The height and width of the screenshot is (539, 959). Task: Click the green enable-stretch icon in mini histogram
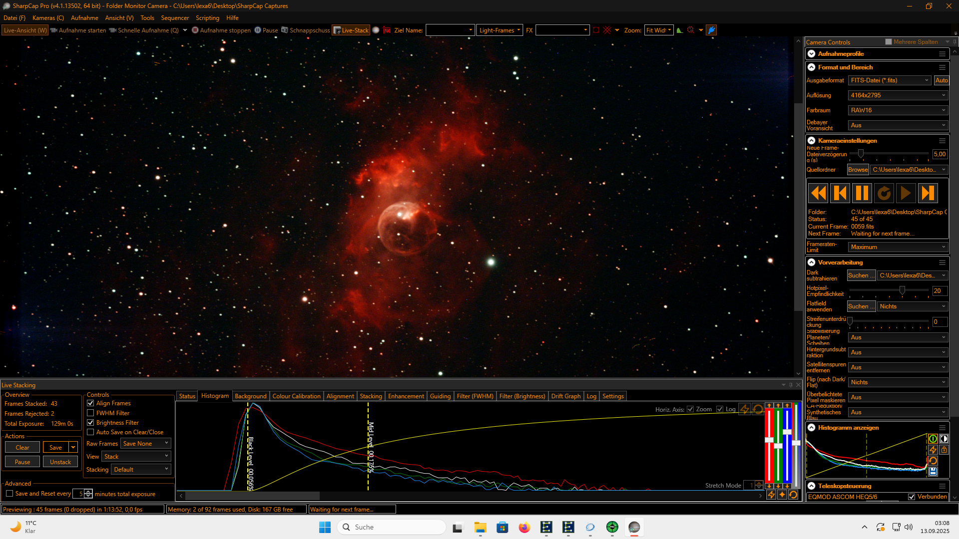click(x=933, y=439)
